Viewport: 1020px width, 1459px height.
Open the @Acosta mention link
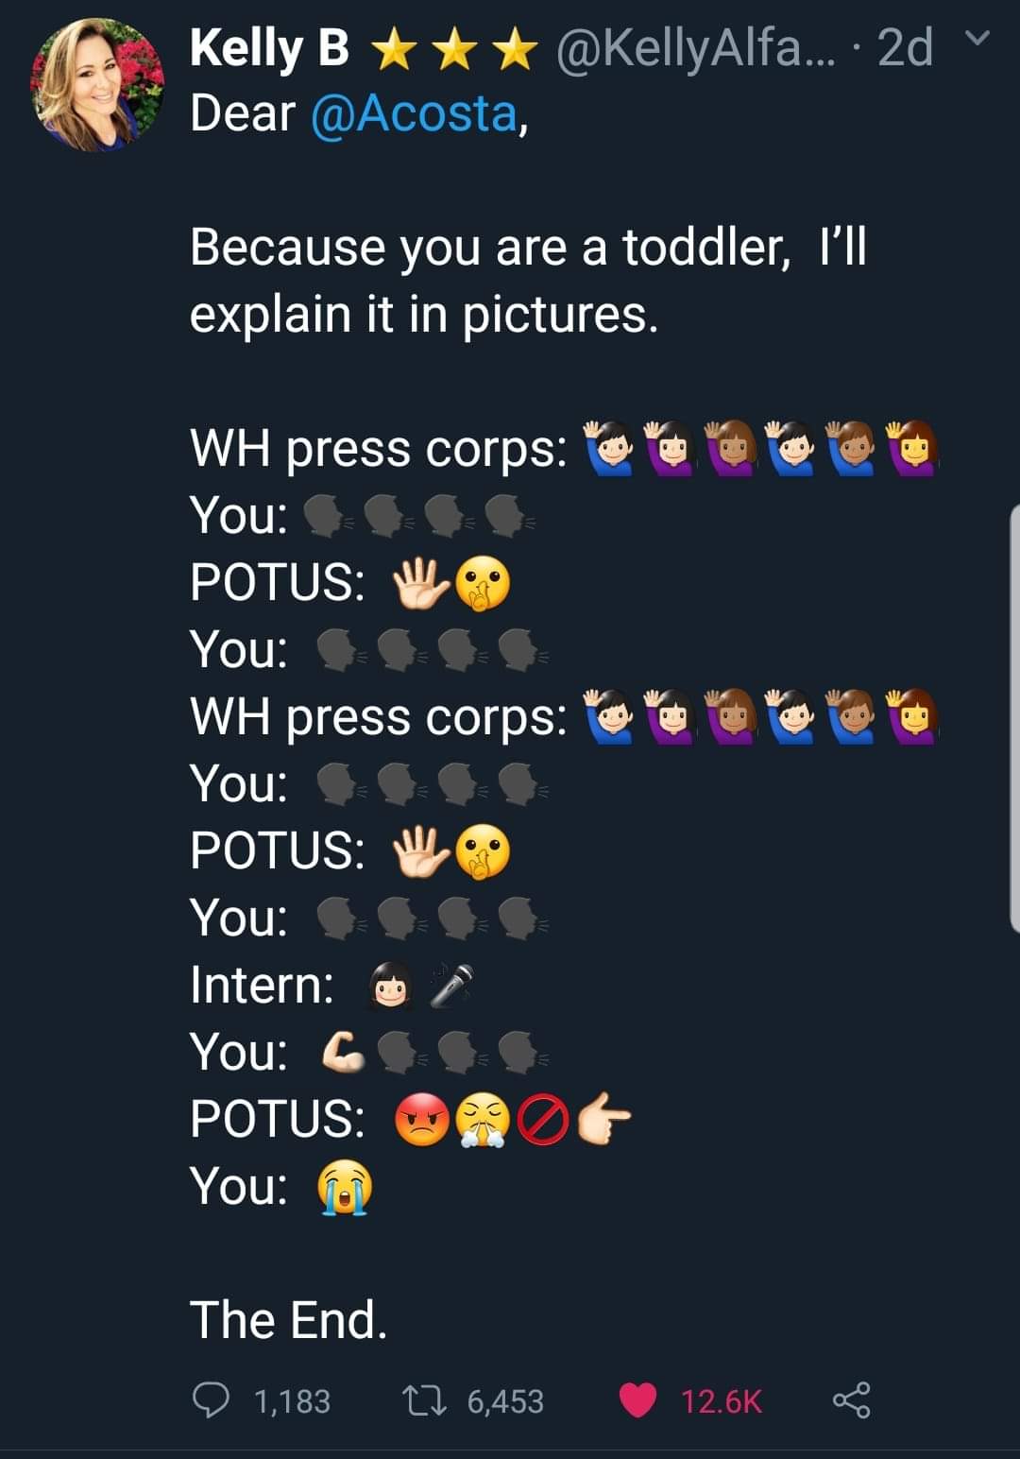[415, 113]
